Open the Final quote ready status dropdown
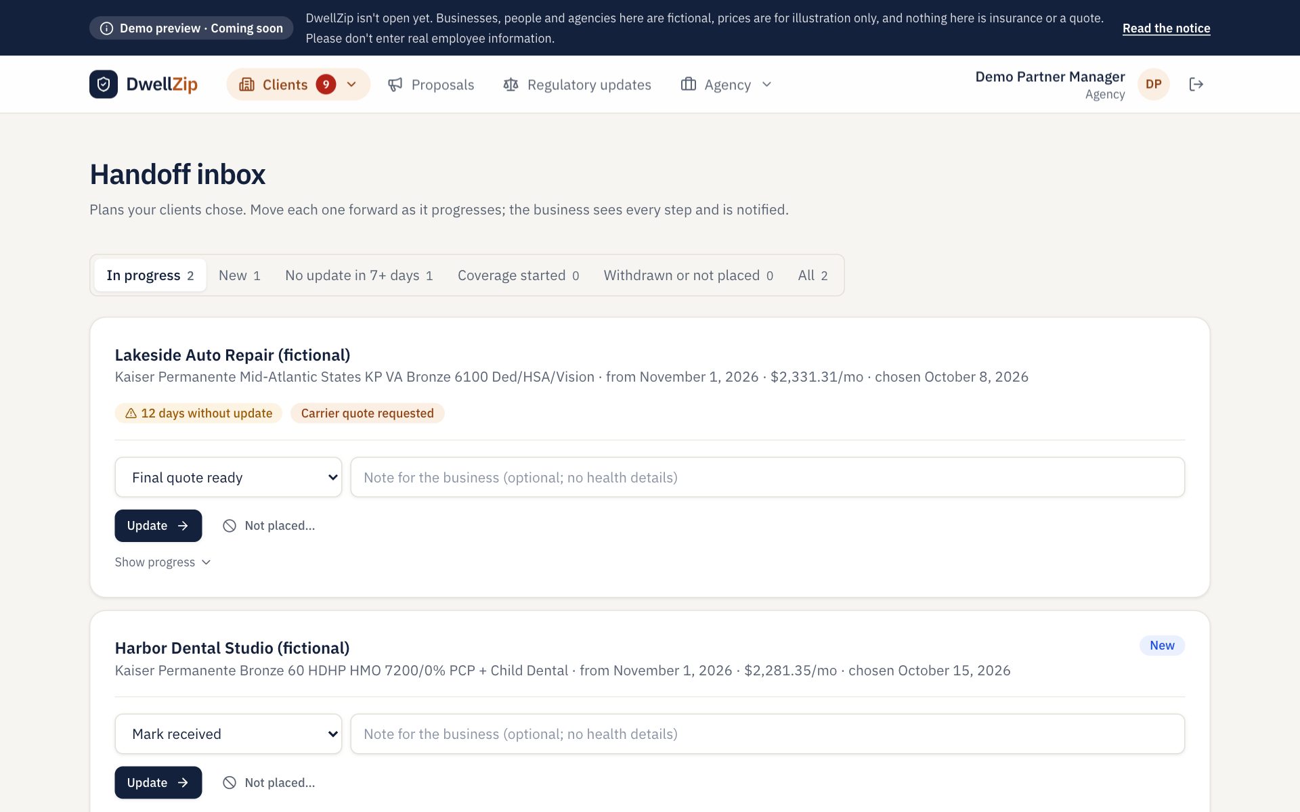Screen dimensions: 1300x812 pyautogui.click(x=228, y=478)
